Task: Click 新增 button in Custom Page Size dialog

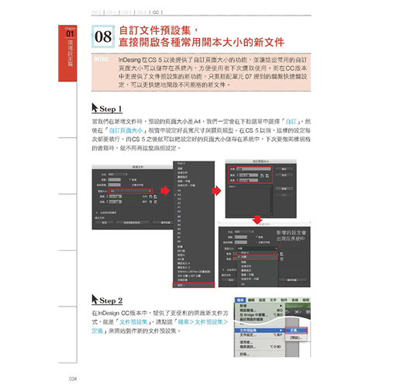Action: [x=284, y=189]
